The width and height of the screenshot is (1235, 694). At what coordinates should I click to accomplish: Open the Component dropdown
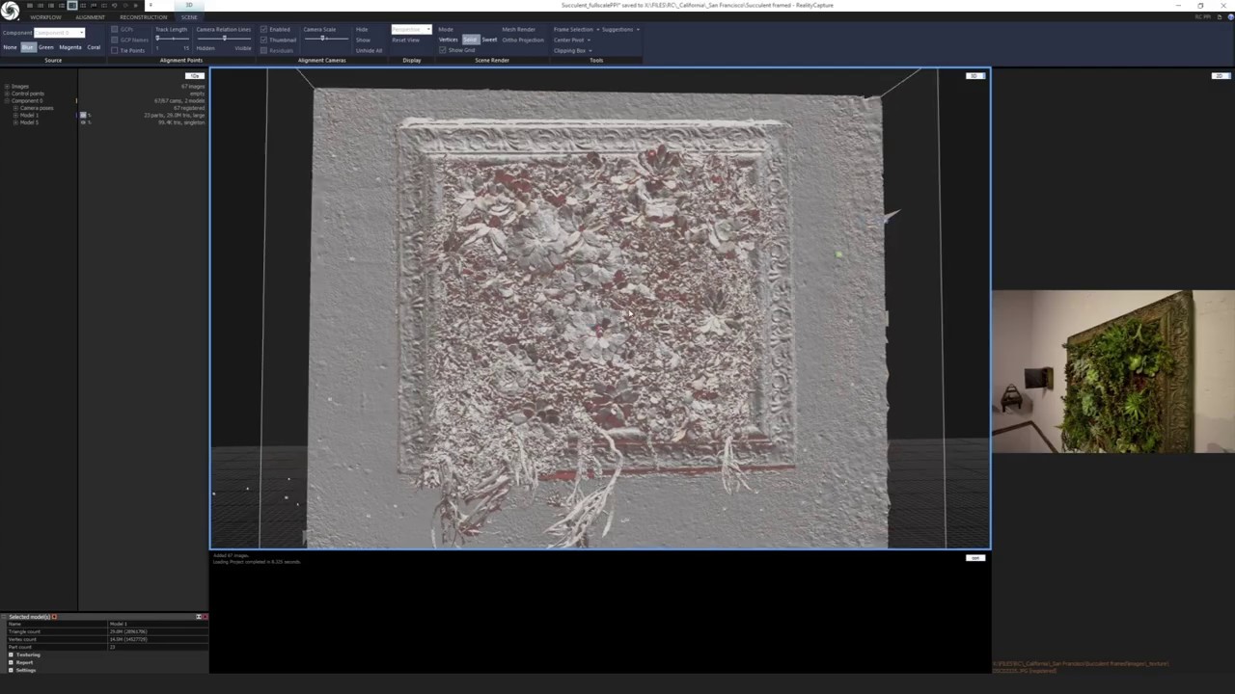pyautogui.click(x=60, y=33)
